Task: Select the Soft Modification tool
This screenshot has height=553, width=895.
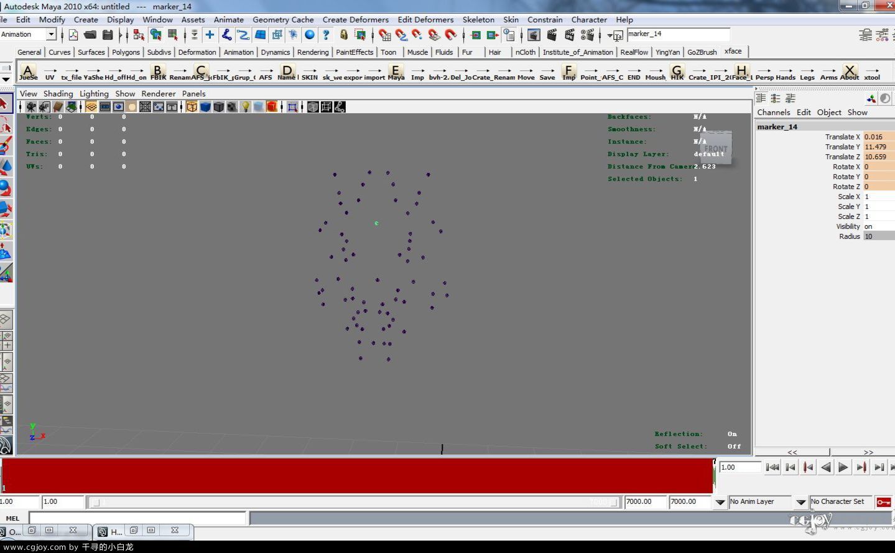Action: point(6,251)
